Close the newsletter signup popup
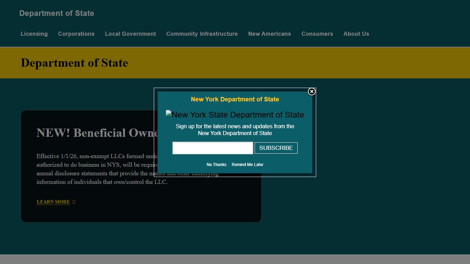 [311, 91]
